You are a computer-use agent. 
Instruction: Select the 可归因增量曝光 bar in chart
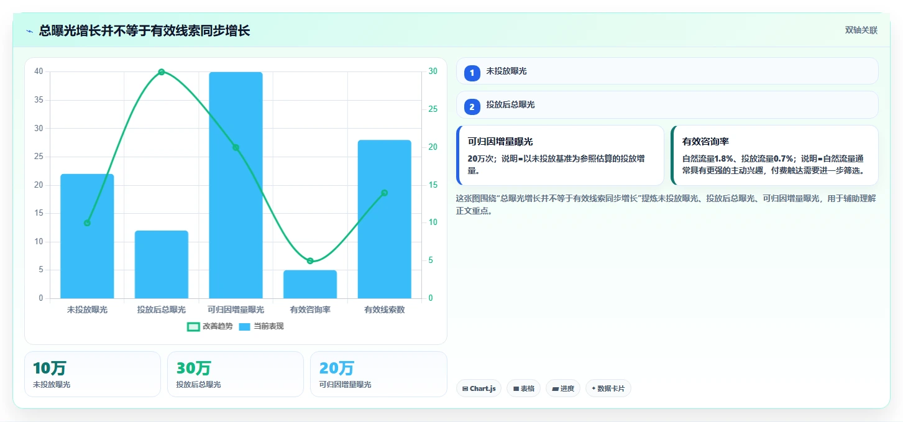point(236,185)
